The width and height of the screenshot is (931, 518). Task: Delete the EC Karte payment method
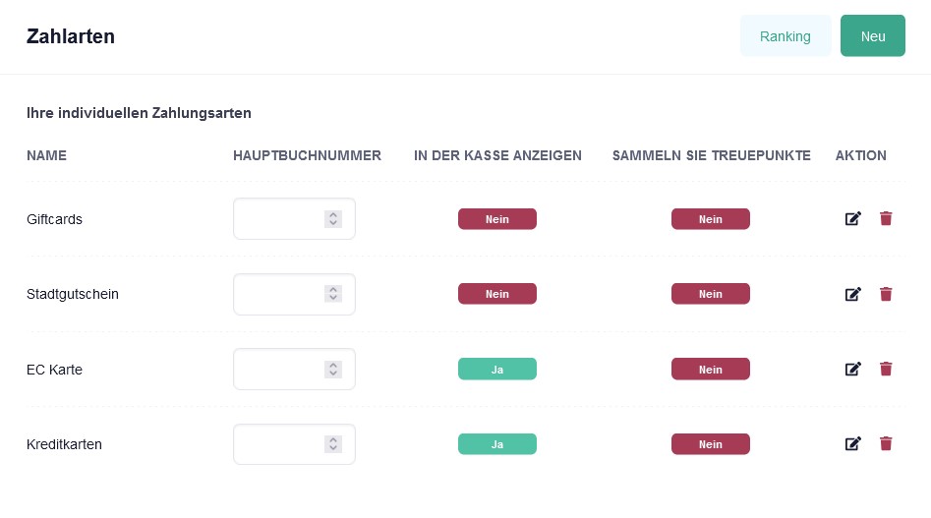pyautogui.click(x=886, y=369)
